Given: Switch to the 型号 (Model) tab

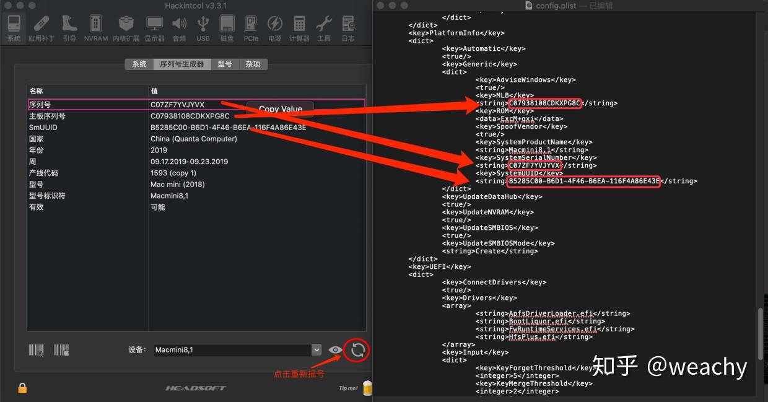Looking at the screenshot, I should tap(225, 64).
